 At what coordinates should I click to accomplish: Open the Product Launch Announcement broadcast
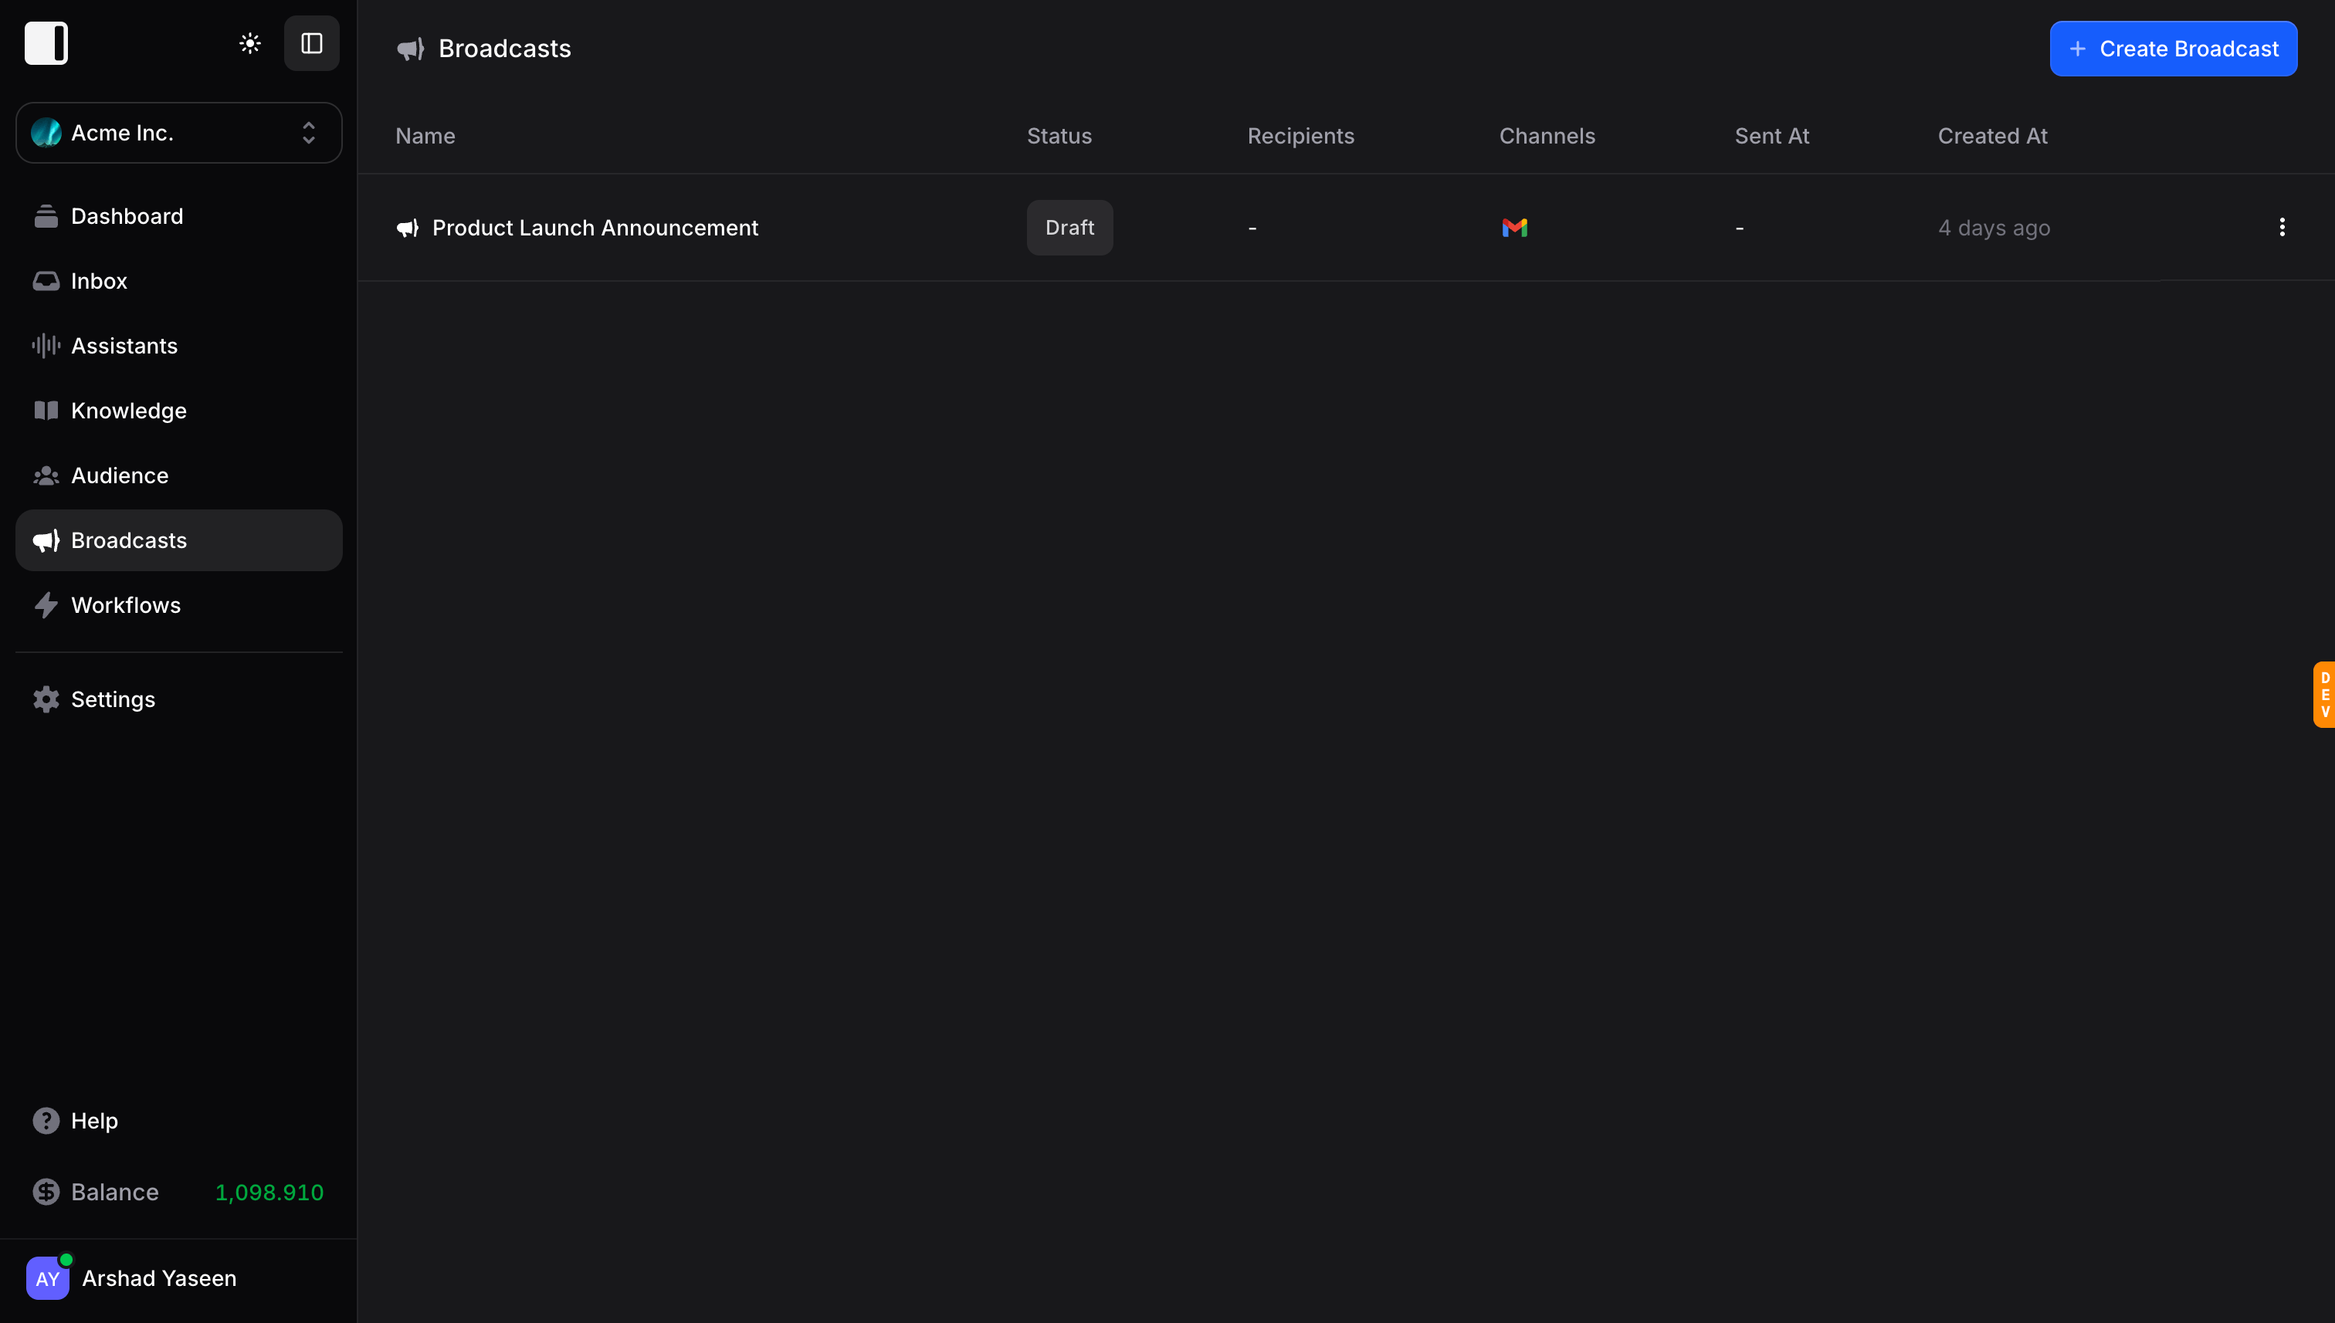(595, 227)
